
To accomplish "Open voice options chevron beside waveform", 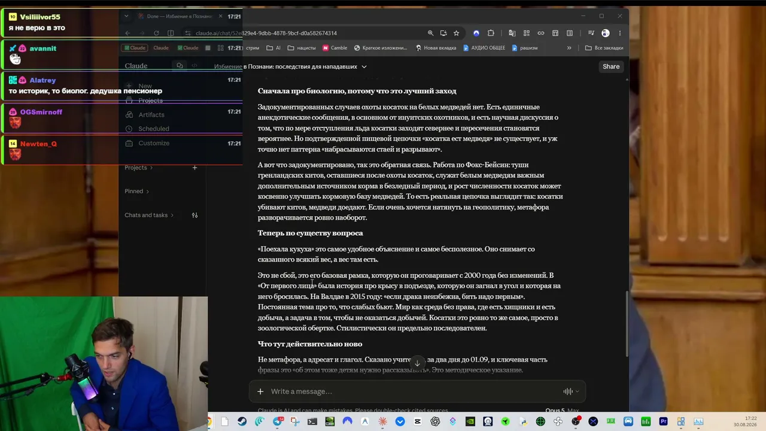I will point(577,391).
